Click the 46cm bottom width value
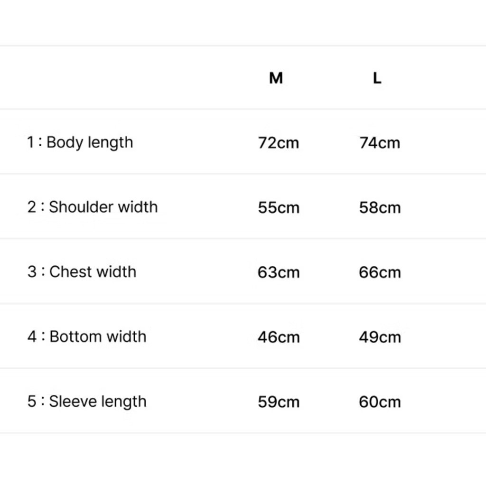Image resolution: width=486 pixels, height=486 pixels. coord(279,337)
